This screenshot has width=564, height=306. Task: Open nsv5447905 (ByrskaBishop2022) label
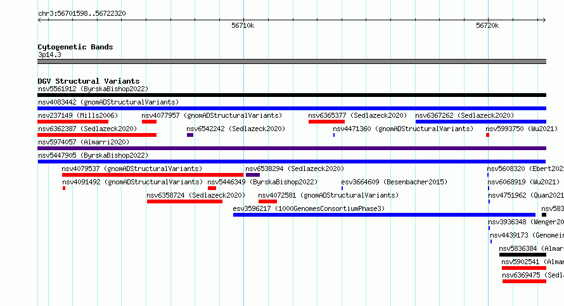[x=93, y=155]
